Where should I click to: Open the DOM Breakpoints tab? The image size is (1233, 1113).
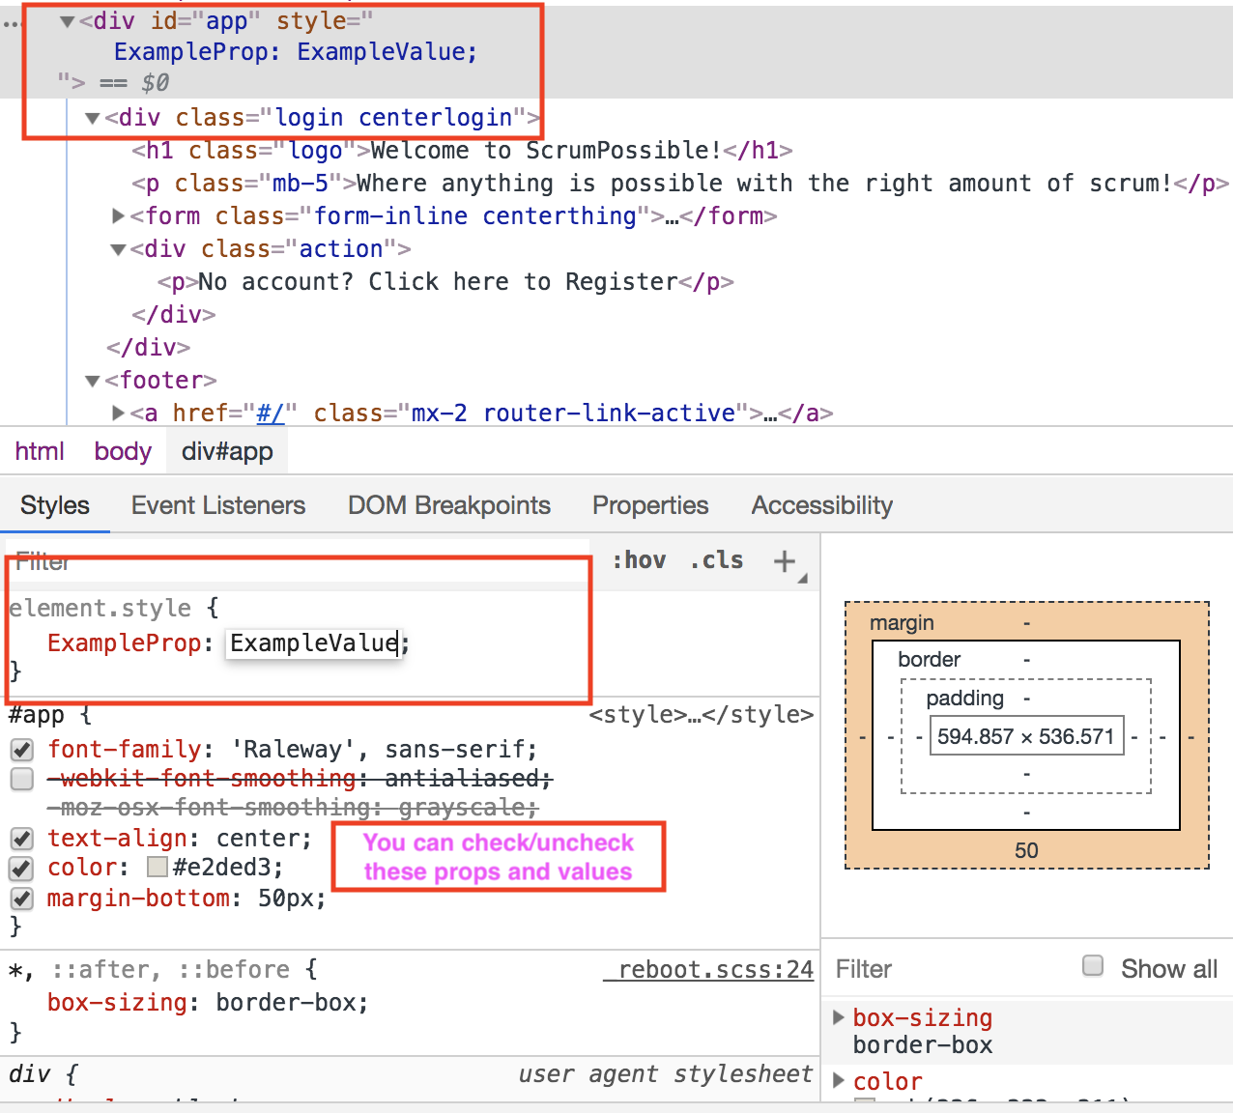tap(449, 505)
